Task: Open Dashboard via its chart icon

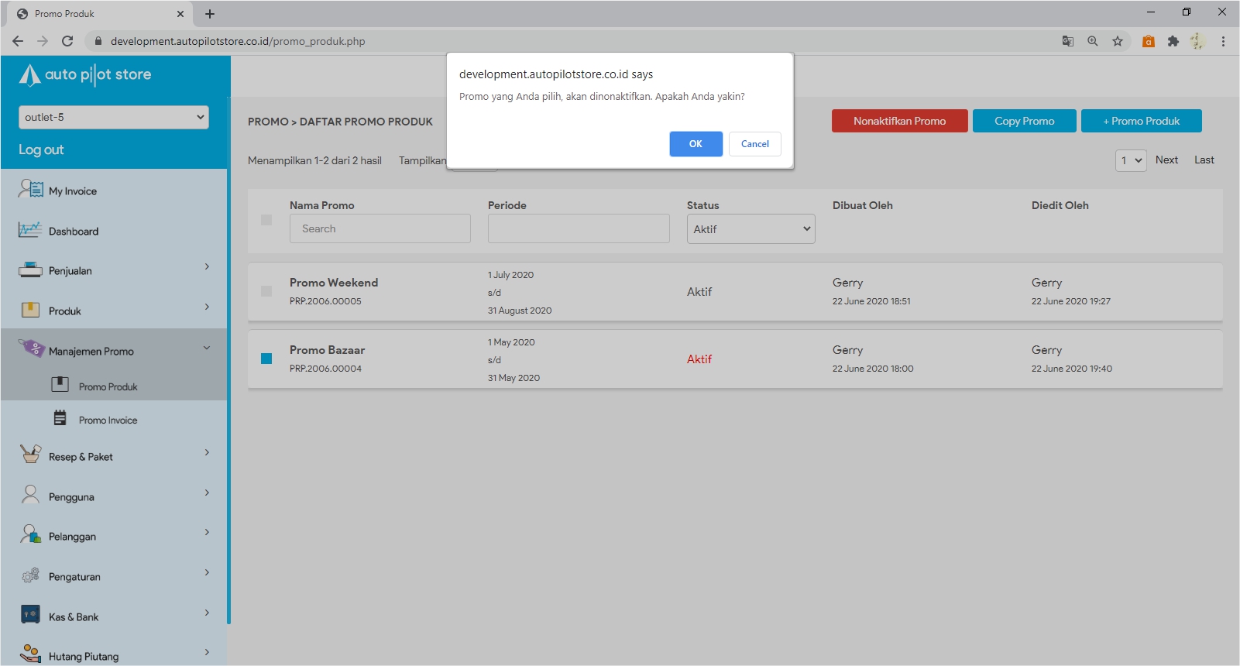Action: [30, 230]
